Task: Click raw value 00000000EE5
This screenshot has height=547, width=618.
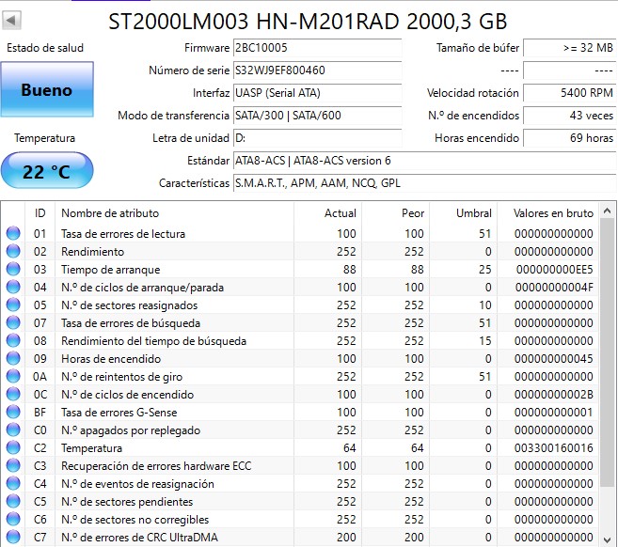Action: click(555, 270)
